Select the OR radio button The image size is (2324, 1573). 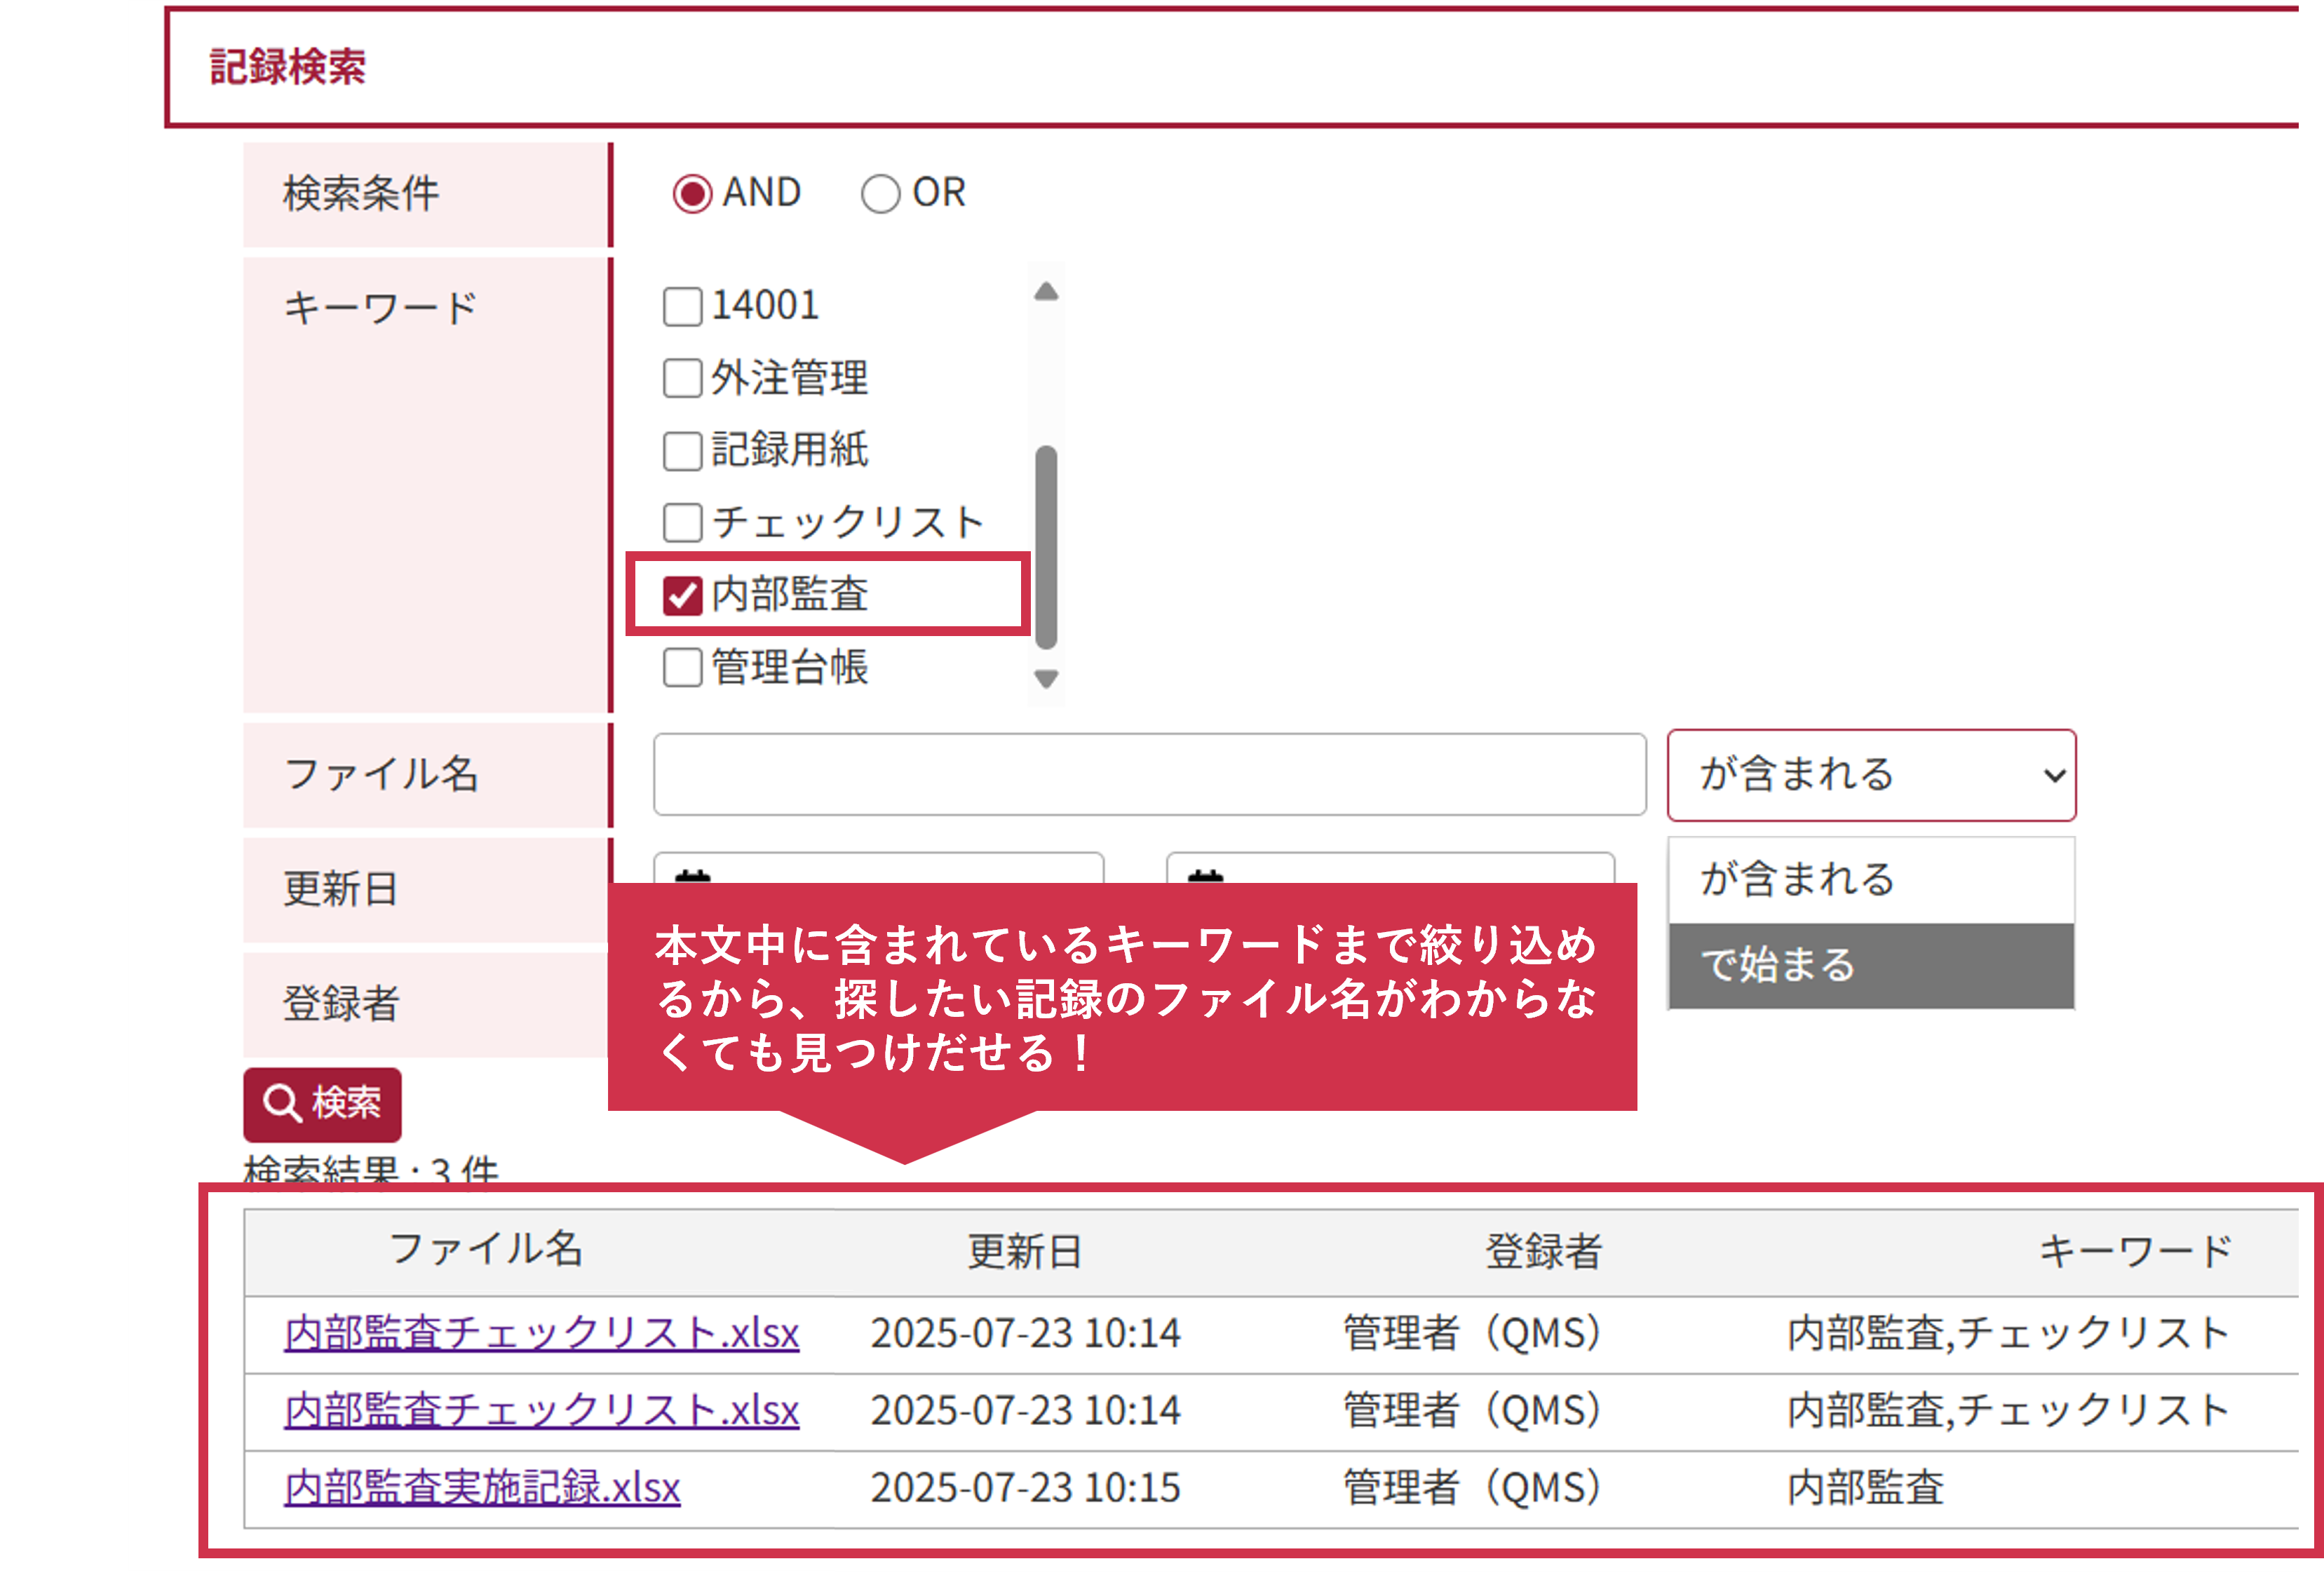880,193
